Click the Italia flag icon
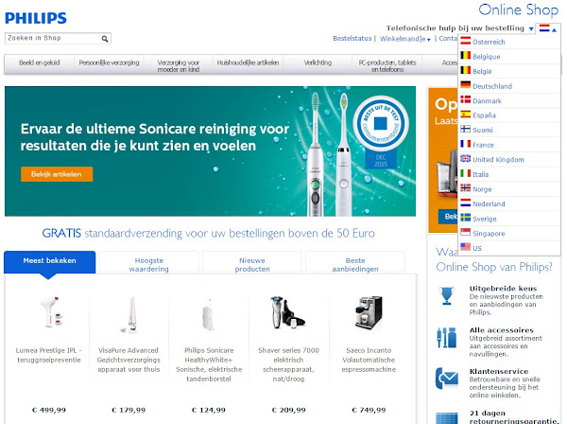 (465, 174)
